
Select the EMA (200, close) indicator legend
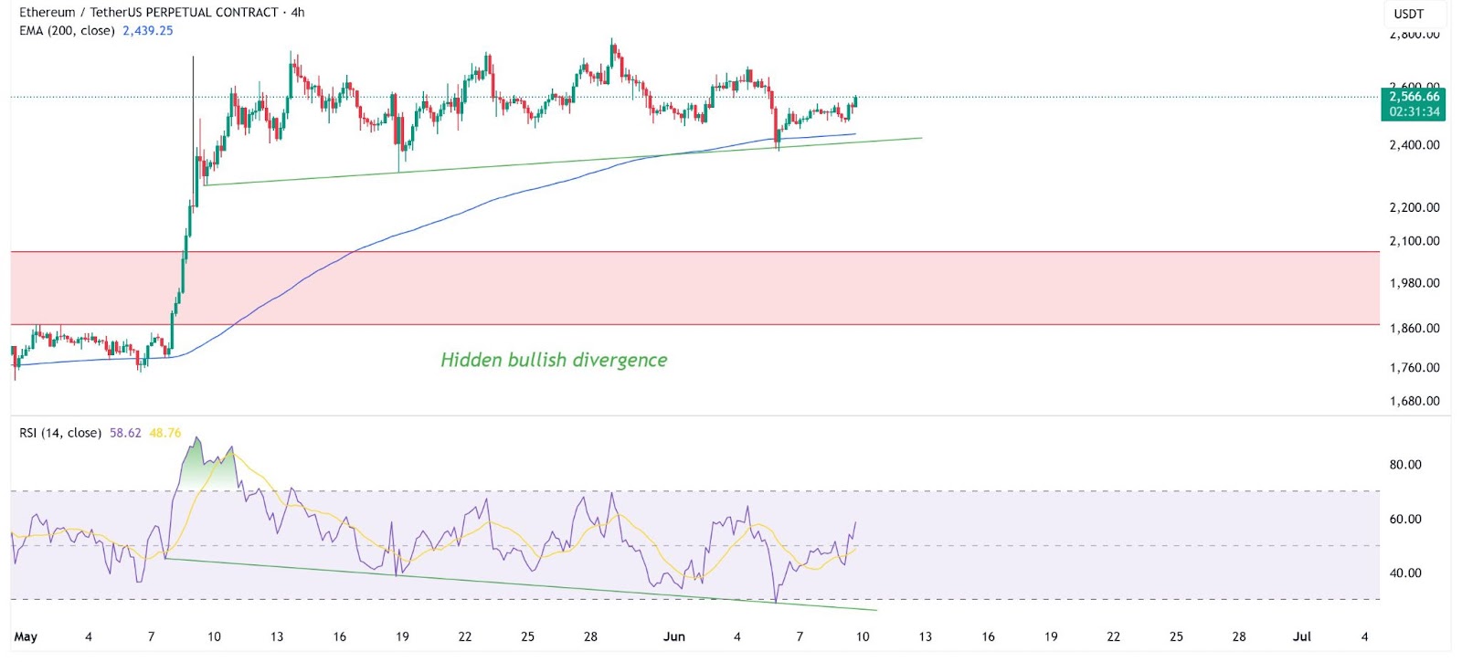(67, 30)
